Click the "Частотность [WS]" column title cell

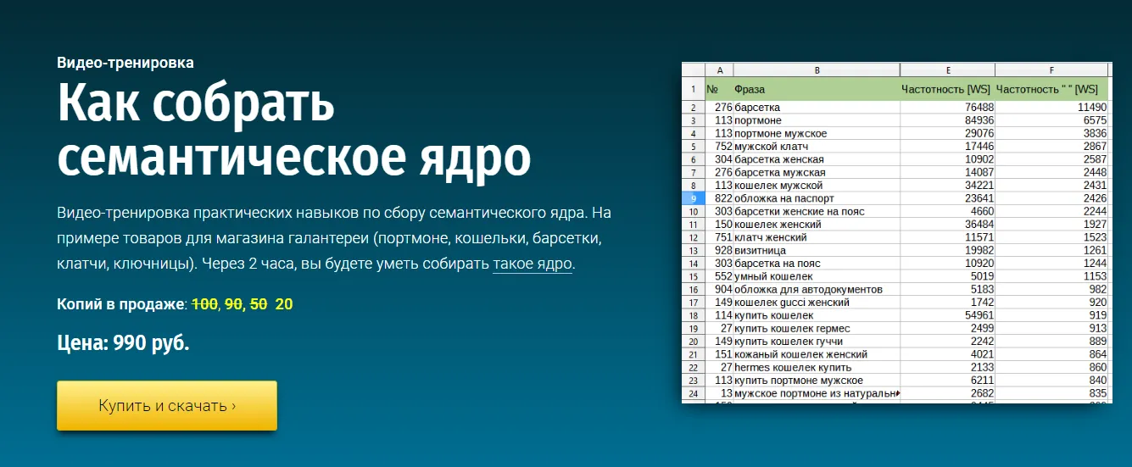(x=946, y=89)
